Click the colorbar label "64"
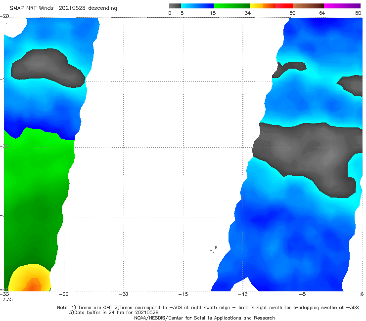This screenshot has height=321, width=366. (322, 13)
